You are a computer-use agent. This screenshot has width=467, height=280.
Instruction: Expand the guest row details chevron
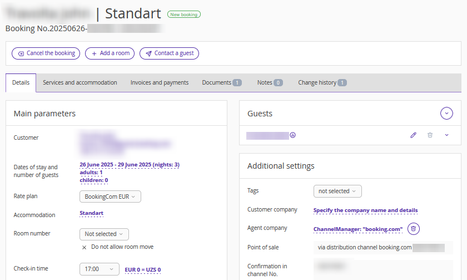(x=446, y=135)
